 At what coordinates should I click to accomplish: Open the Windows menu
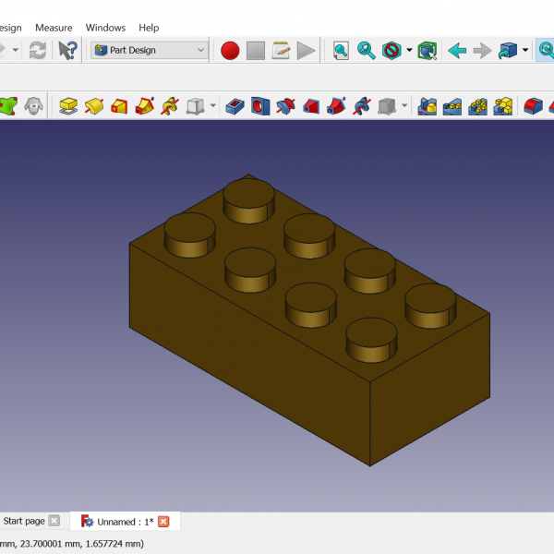[x=105, y=28]
